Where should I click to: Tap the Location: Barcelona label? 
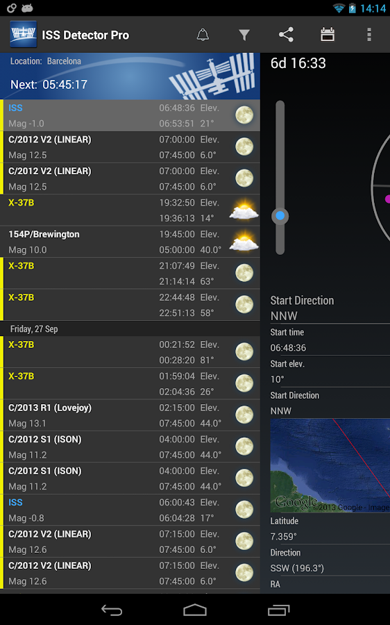(45, 61)
